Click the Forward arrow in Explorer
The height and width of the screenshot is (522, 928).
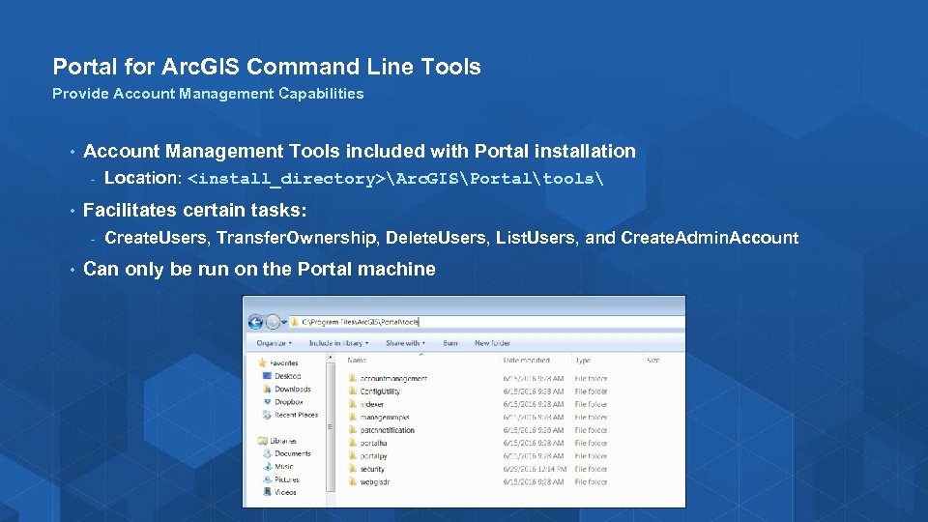[273, 322]
